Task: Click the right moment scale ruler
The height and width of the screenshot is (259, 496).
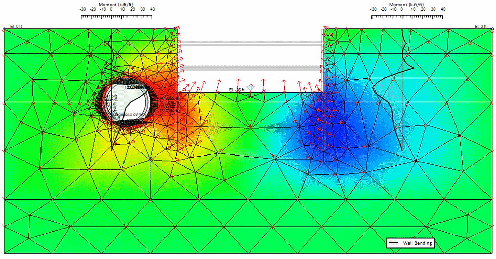Action: [407, 16]
